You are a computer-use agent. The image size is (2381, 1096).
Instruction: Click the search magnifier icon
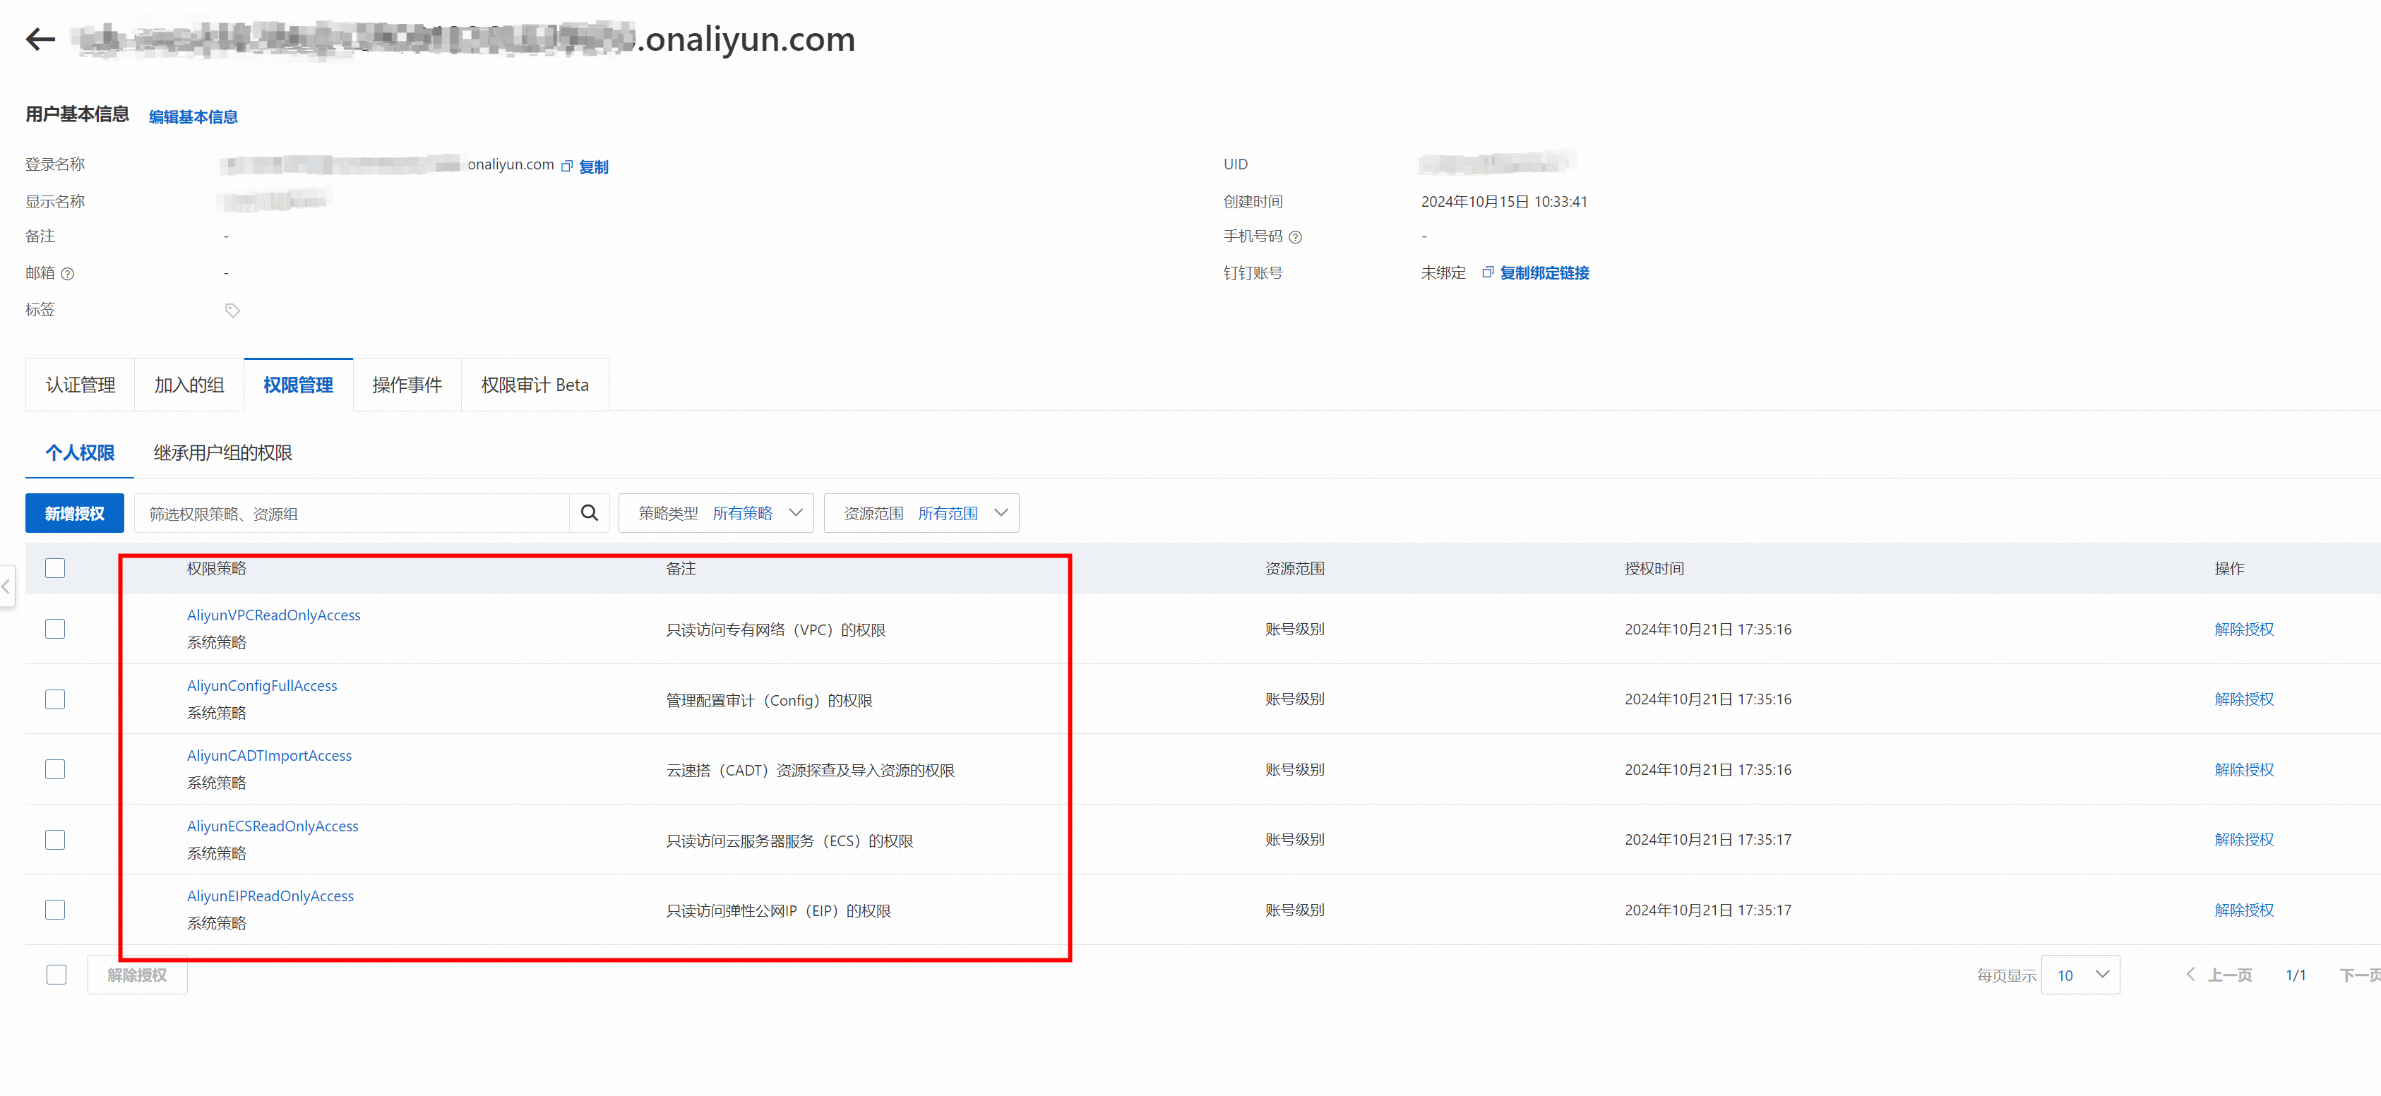589,513
